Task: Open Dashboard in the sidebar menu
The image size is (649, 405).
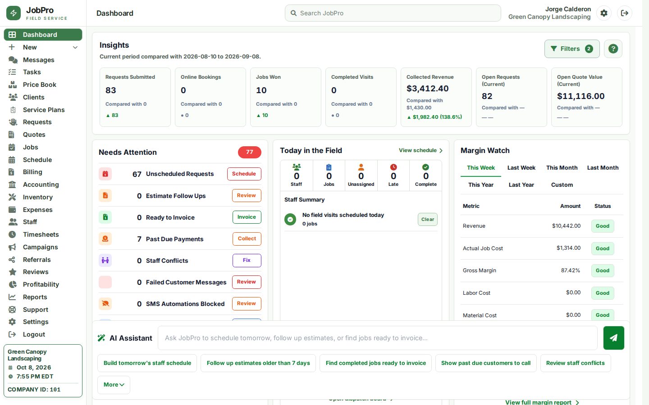Action: pos(43,35)
